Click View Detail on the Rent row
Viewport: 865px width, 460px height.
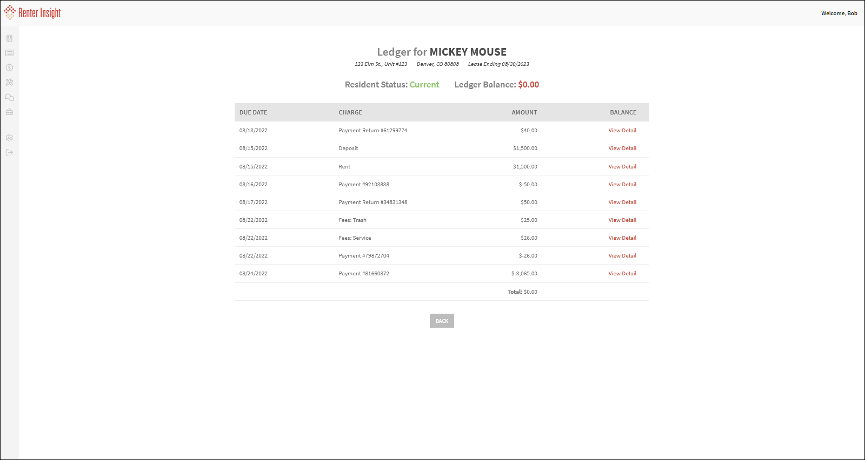[622, 167]
